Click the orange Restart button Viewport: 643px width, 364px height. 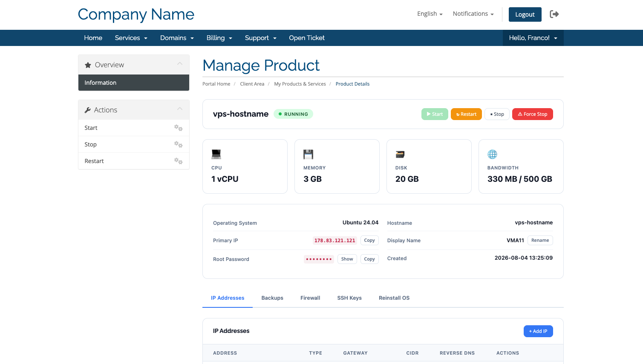point(466,114)
